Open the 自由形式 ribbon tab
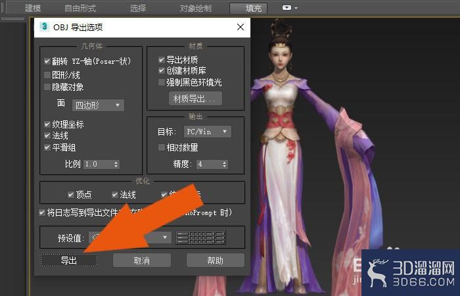The height and width of the screenshot is (296, 460). coord(80,8)
